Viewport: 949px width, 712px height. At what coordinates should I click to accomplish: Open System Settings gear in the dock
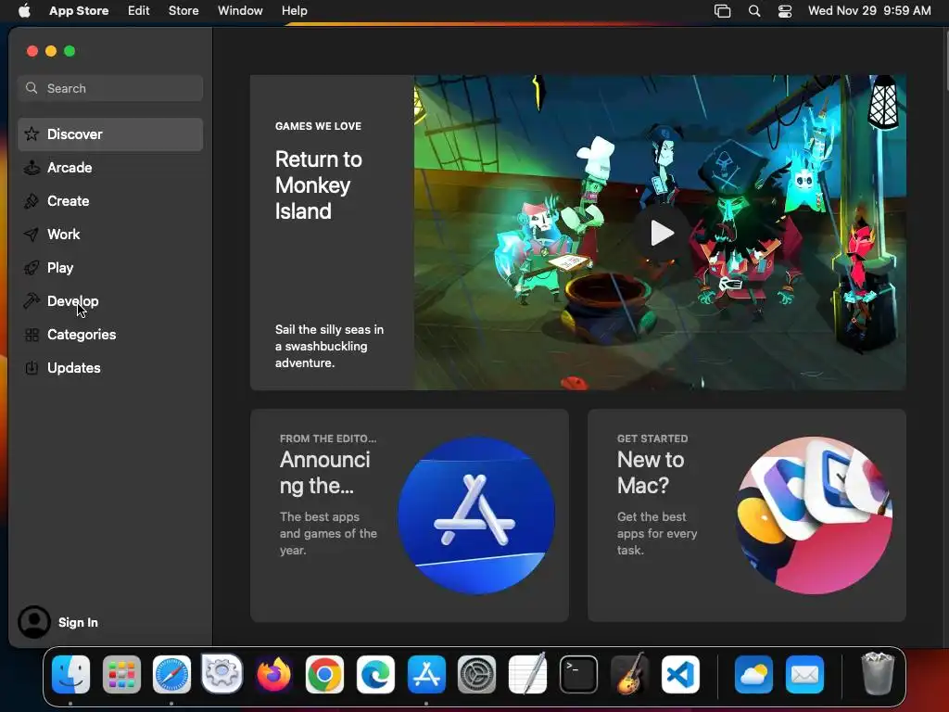click(x=477, y=674)
